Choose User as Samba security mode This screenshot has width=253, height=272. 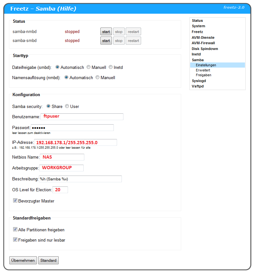67,106
